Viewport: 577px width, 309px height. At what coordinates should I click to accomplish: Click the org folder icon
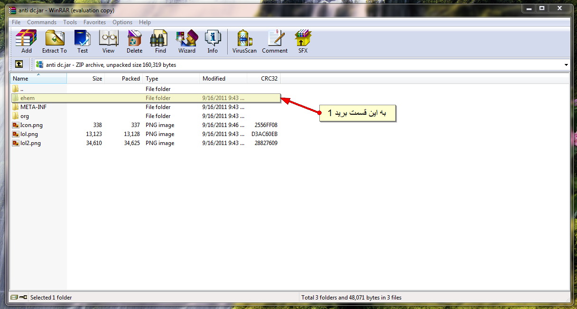pos(16,116)
